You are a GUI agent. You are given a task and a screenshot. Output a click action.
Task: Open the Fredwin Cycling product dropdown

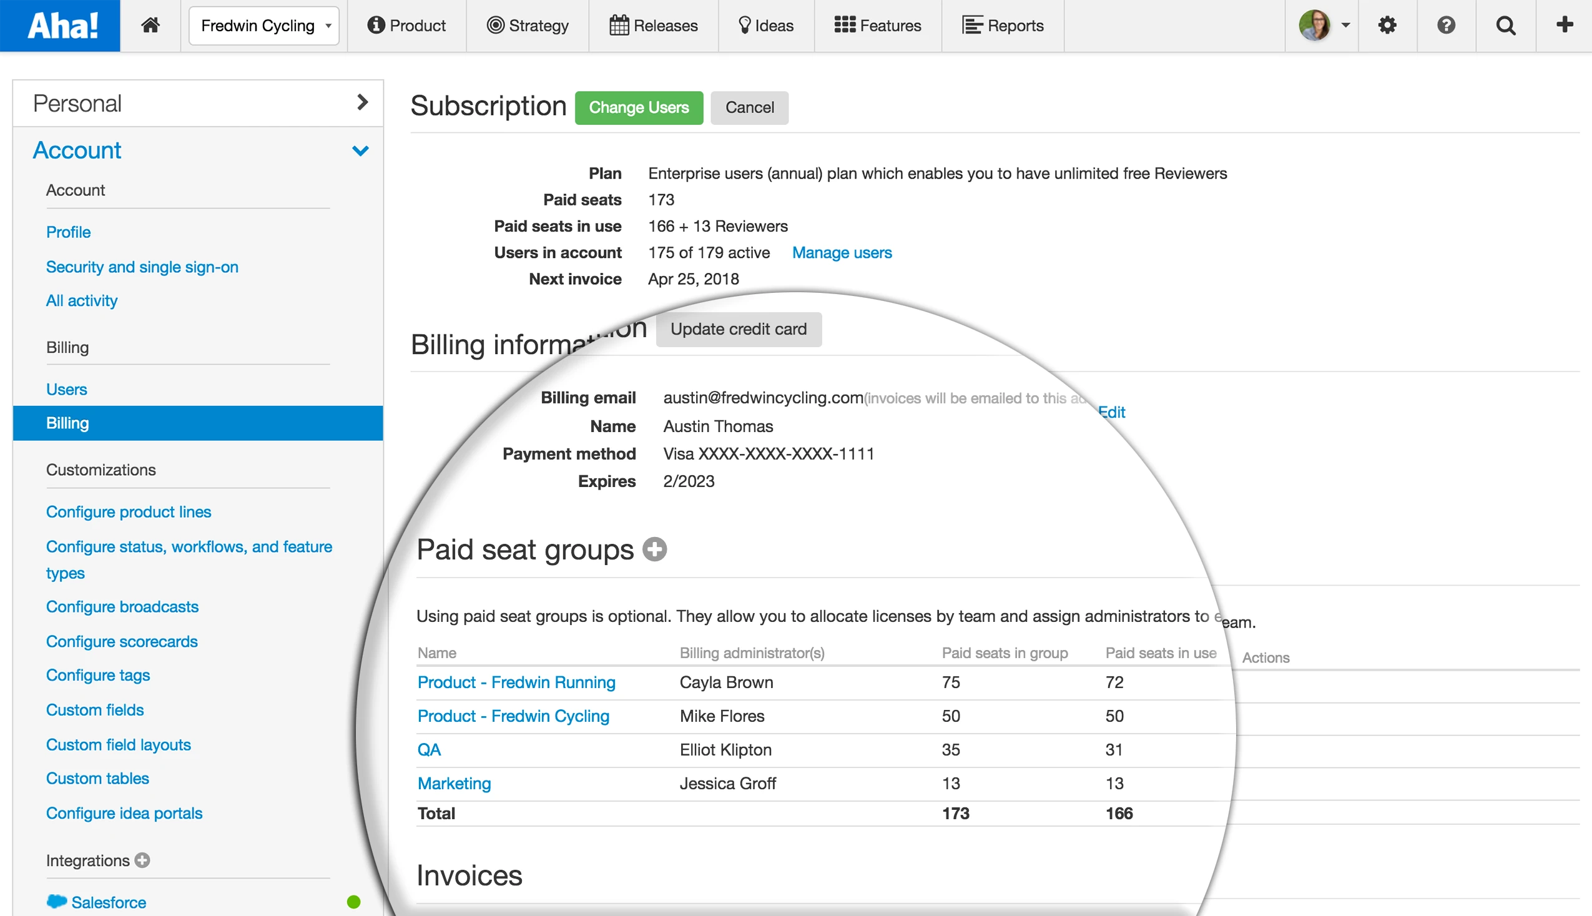[x=264, y=25]
